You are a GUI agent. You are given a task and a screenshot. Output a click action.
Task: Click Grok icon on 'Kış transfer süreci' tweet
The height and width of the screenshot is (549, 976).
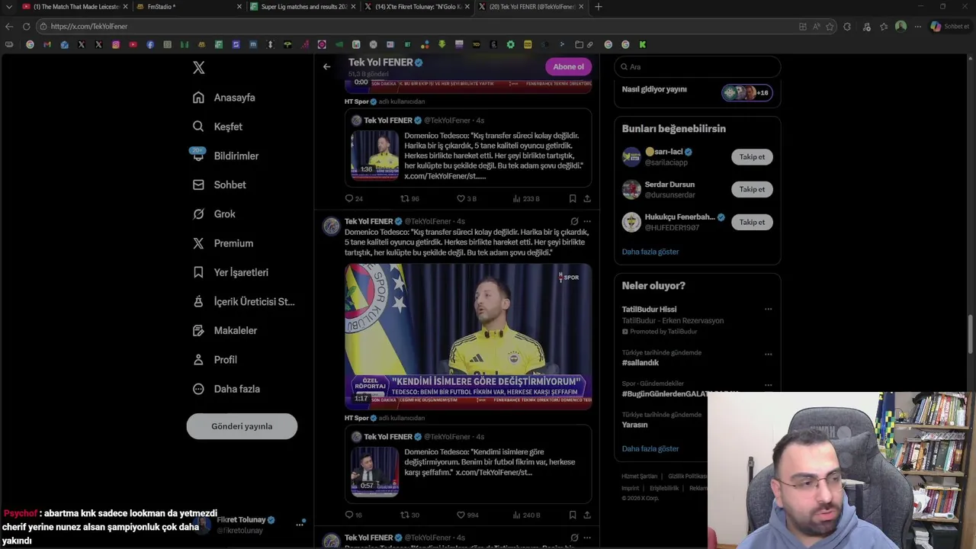tap(574, 221)
